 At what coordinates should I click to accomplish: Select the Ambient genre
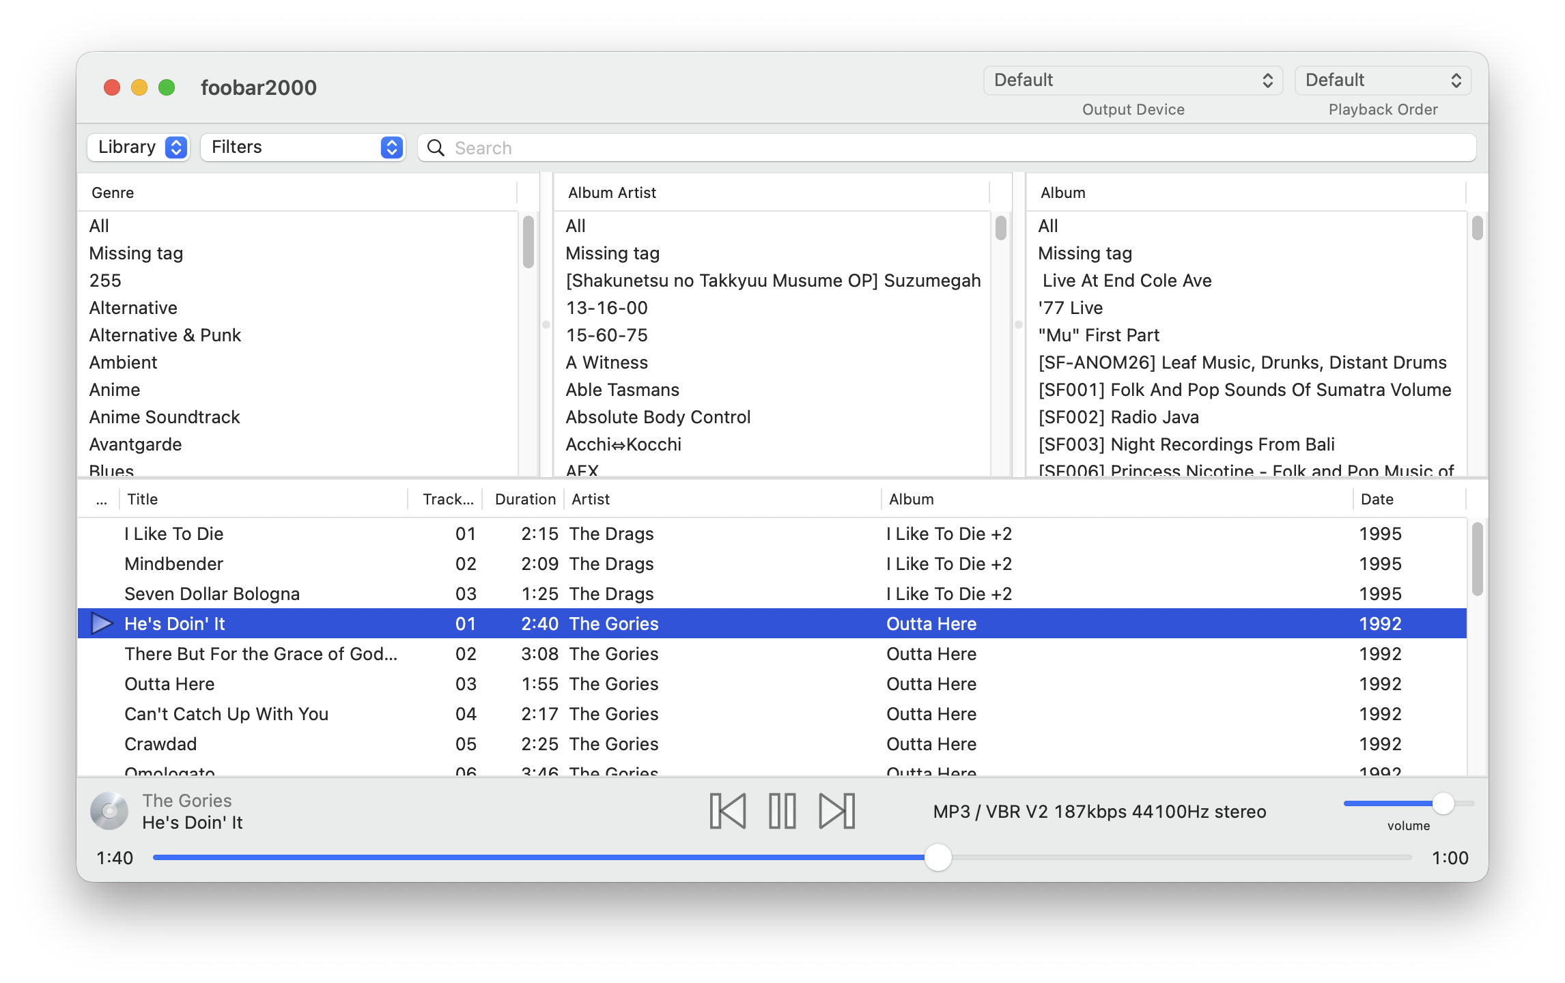(298, 362)
